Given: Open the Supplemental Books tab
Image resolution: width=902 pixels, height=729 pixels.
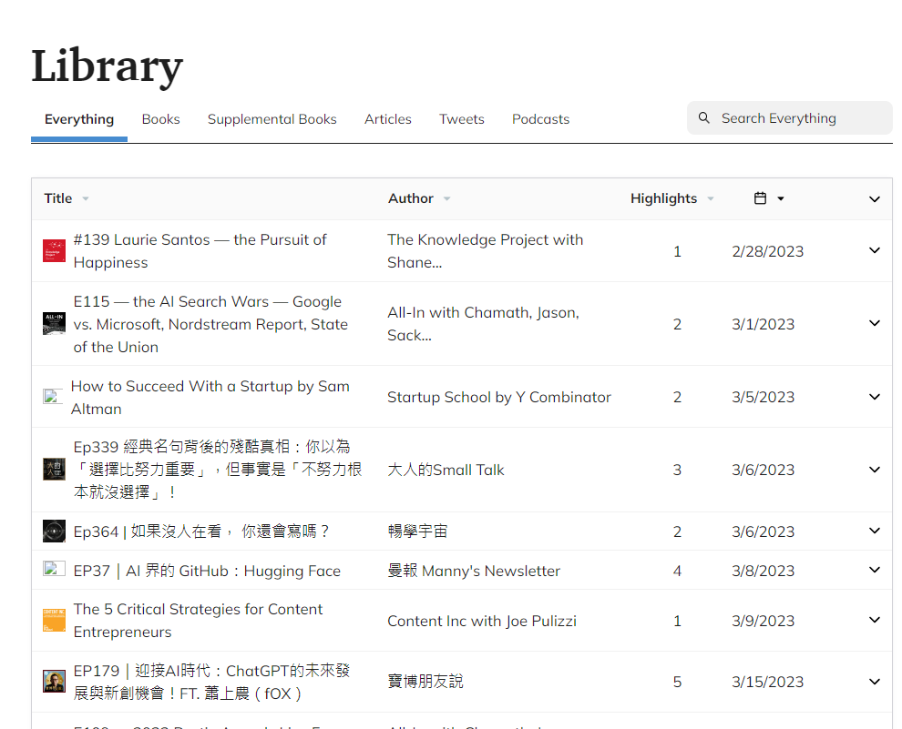Looking at the screenshot, I should [x=272, y=119].
